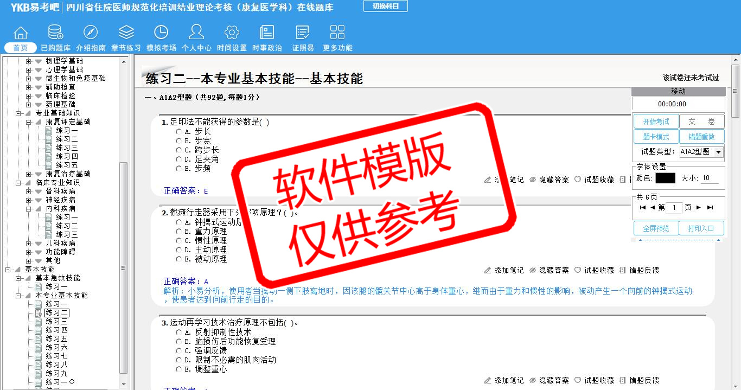Open the 更多功能 grid icon

click(x=337, y=33)
